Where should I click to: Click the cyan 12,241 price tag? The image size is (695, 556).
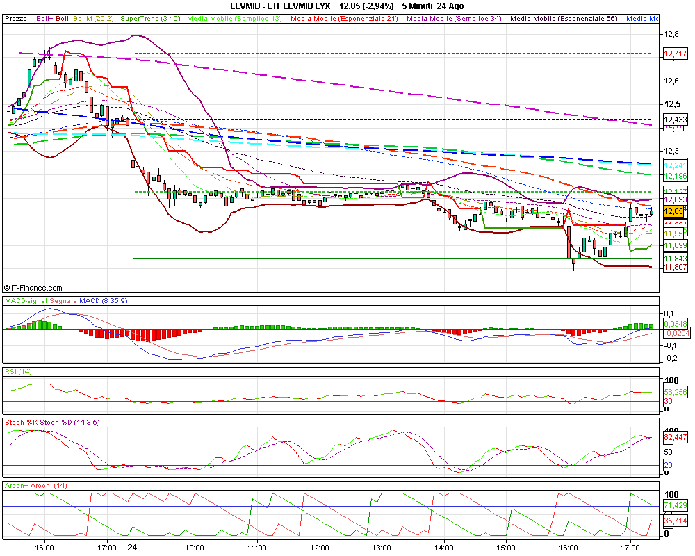(x=676, y=165)
